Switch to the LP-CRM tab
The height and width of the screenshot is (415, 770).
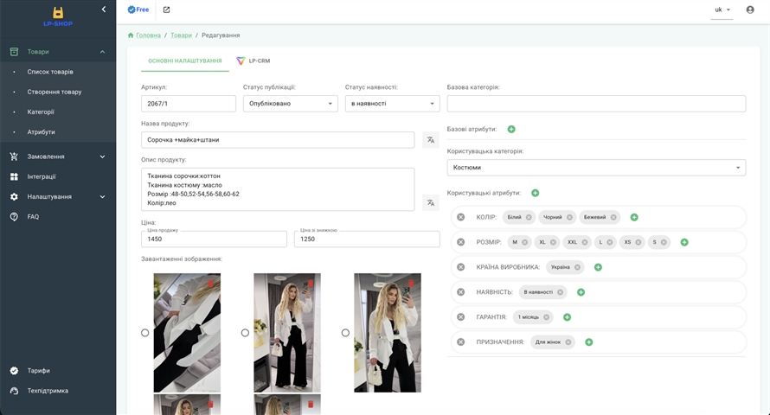point(253,61)
